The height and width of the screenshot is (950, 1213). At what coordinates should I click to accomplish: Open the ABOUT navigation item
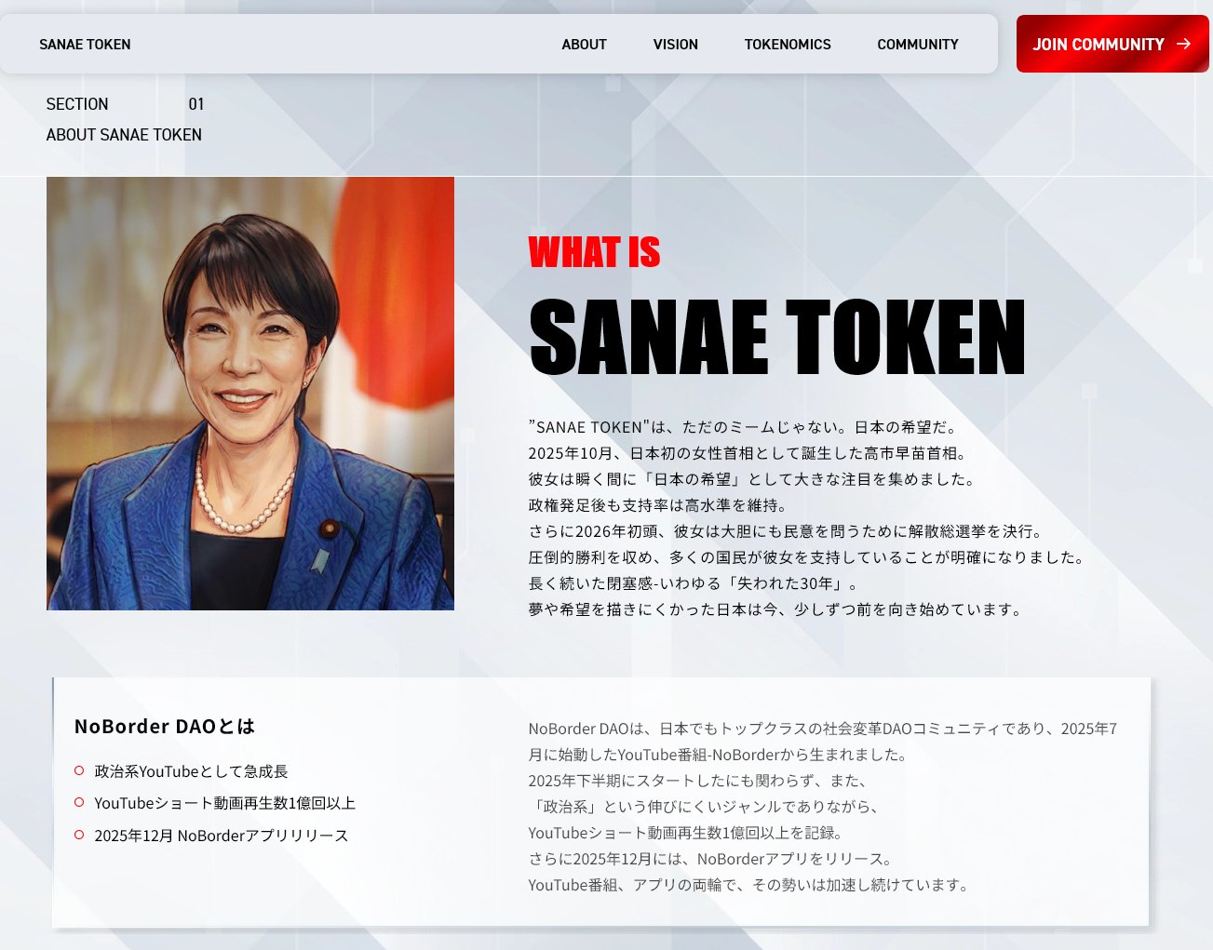click(584, 45)
